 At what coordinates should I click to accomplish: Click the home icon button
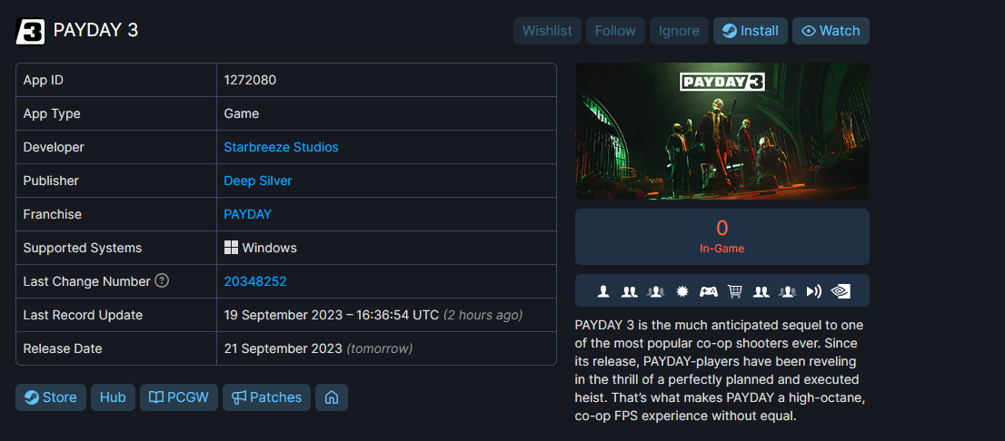pos(332,397)
